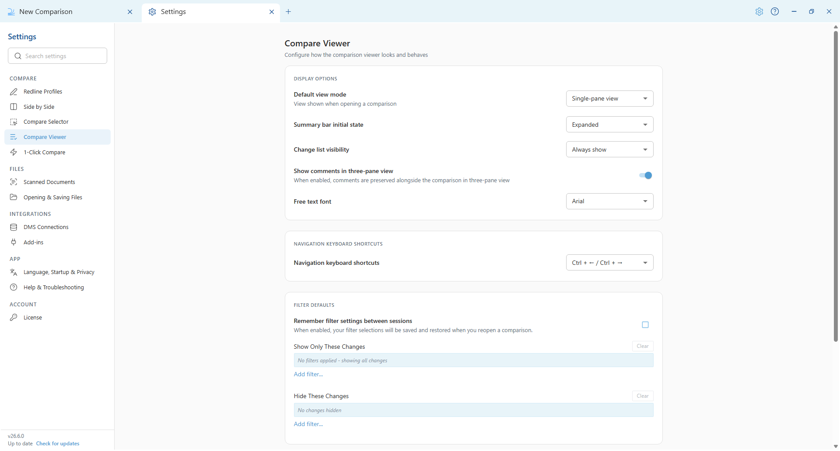The image size is (840, 451).
Task: Click the DMS Connections database icon
Action: click(x=14, y=227)
